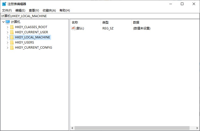Image resolution: width=200 pixels, height=131 pixels.
Task: Click the HKEY_CURRENT_USER folder icon
Action: (12, 32)
